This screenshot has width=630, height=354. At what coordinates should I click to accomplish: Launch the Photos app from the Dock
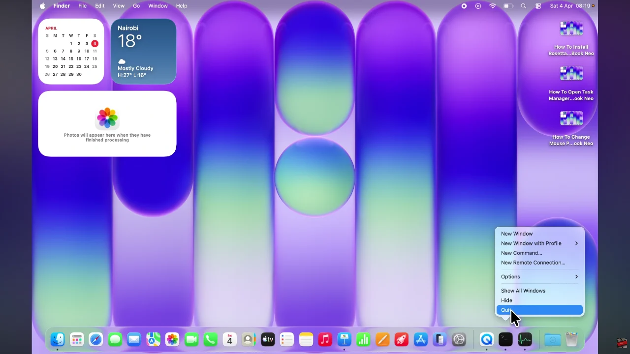coord(172,339)
